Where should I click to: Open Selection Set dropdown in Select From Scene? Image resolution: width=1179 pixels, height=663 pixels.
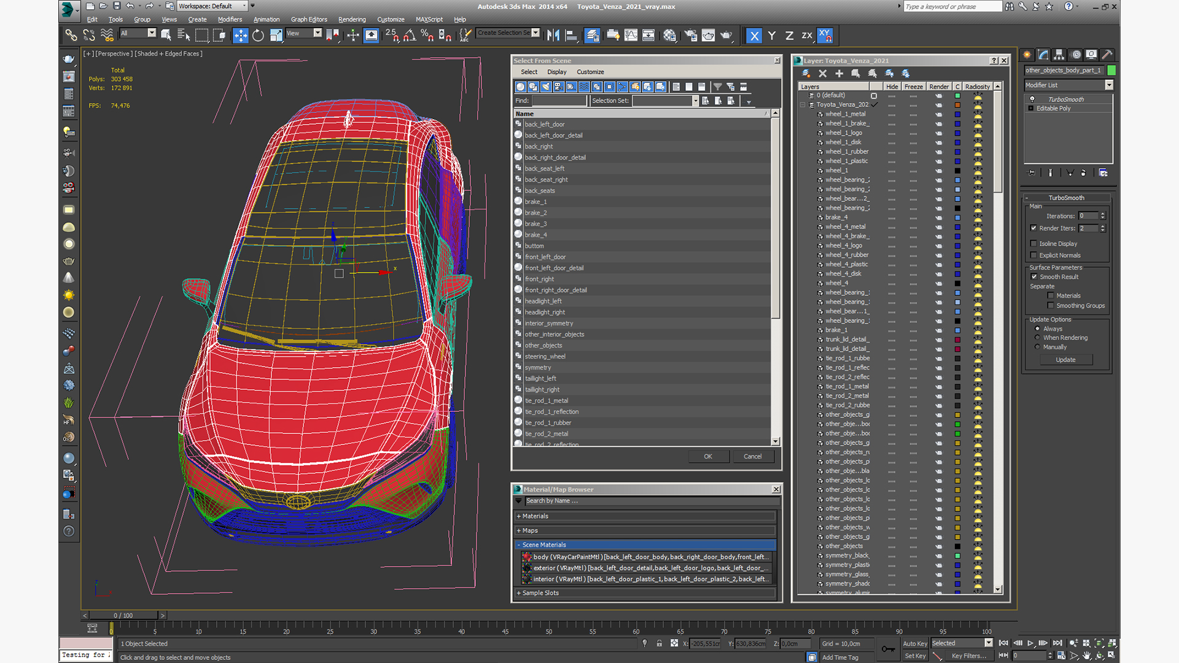[x=695, y=101]
